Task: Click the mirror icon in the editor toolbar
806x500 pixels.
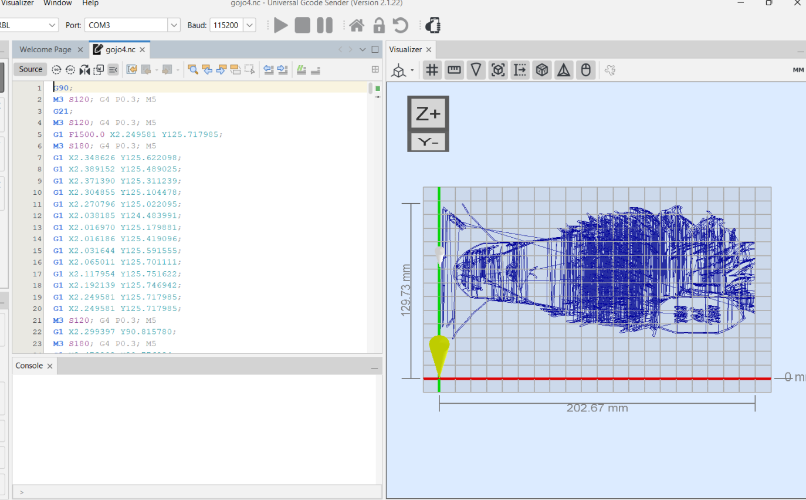Action: coord(84,70)
